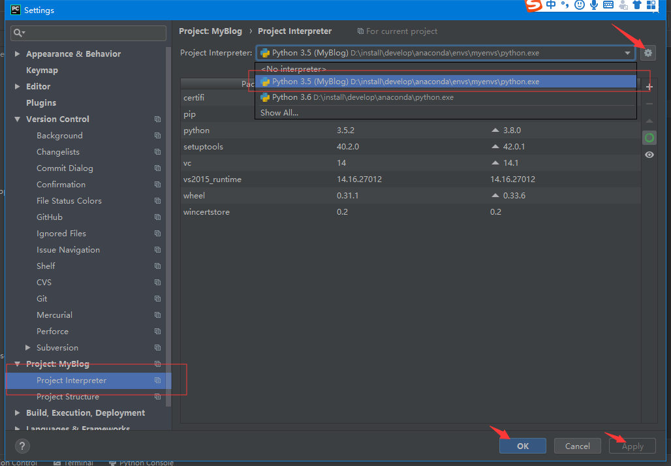Expand Build, Execution, Deployment section
Viewport: 671px width, 466px height.
[18, 413]
